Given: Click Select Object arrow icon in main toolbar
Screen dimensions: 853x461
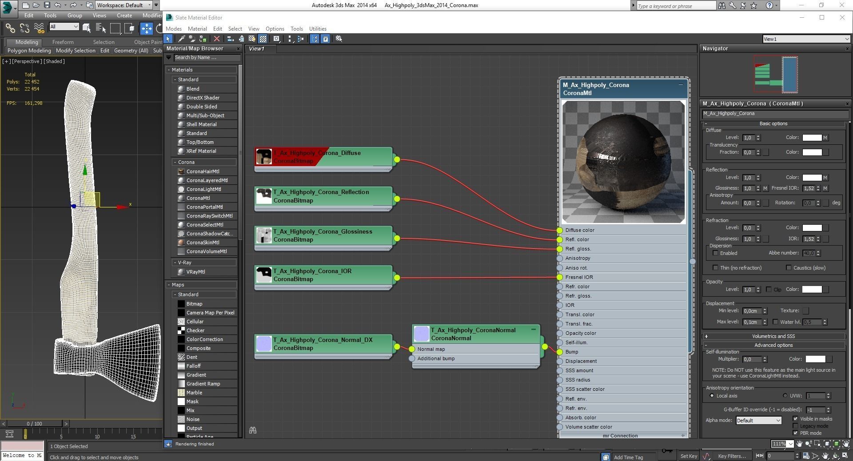Looking at the screenshot, I should (87, 28).
